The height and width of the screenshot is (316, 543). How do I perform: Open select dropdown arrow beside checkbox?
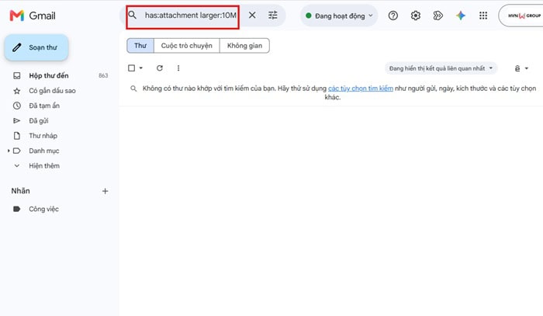click(x=141, y=68)
